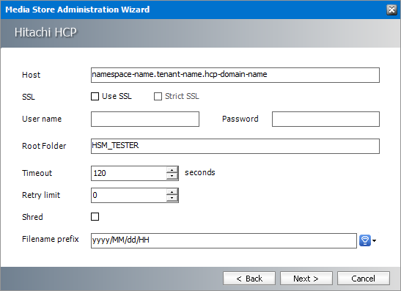Increase Timeout with the up arrow

pos(172,170)
